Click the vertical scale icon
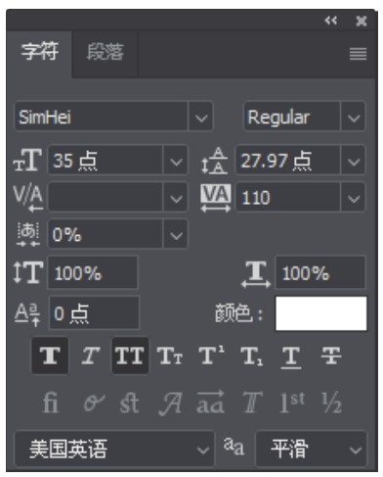Viewport: 383px width, 477px height. click(x=28, y=272)
